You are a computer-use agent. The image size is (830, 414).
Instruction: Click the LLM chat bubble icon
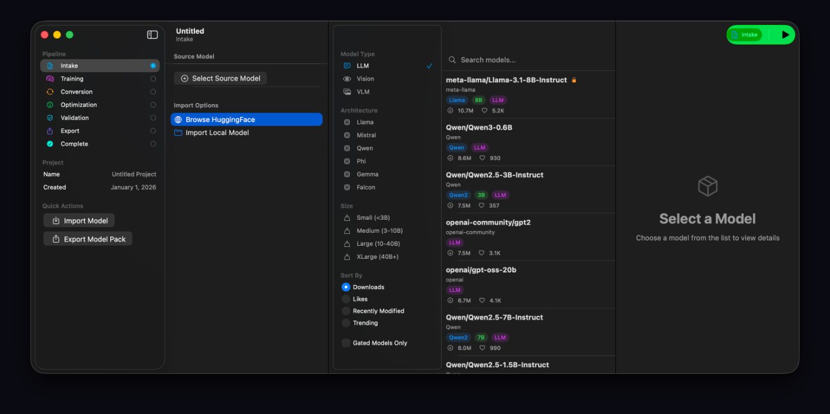coord(347,66)
